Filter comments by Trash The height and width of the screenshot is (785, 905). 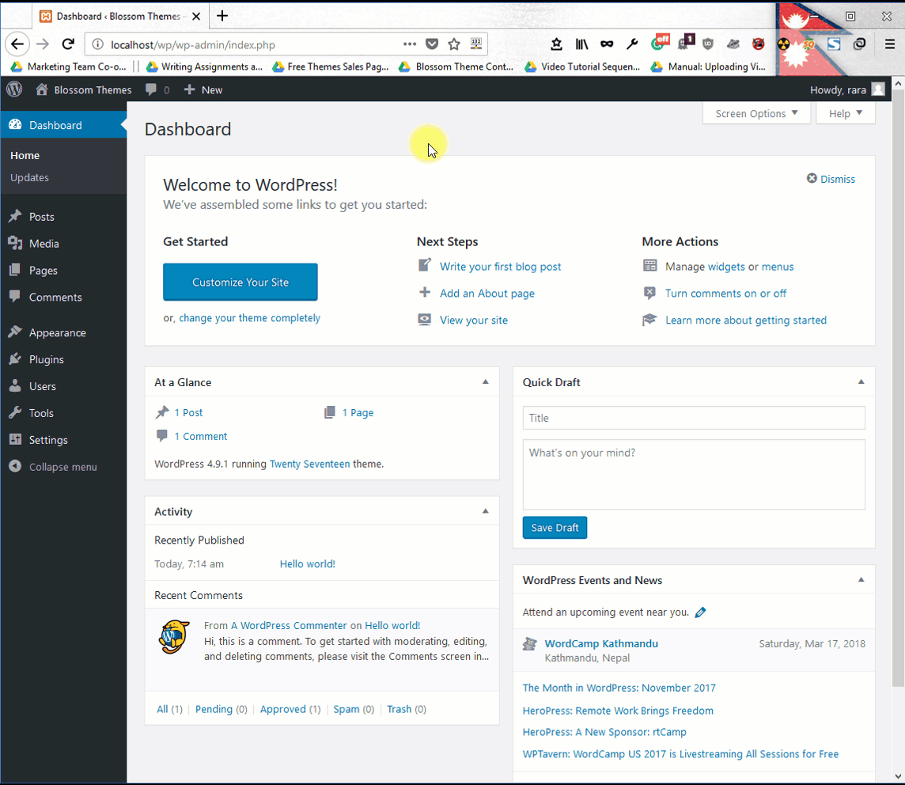(399, 709)
